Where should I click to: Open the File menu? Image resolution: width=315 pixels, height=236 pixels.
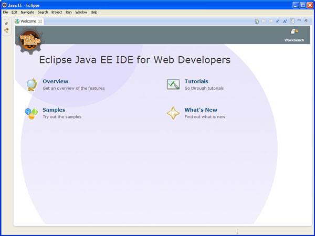(x=5, y=12)
